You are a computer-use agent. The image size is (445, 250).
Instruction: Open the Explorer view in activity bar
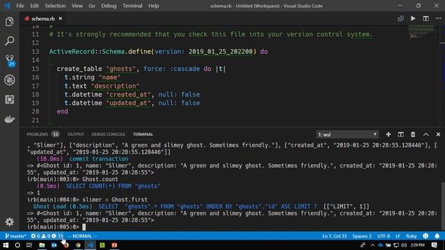click(9, 22)
